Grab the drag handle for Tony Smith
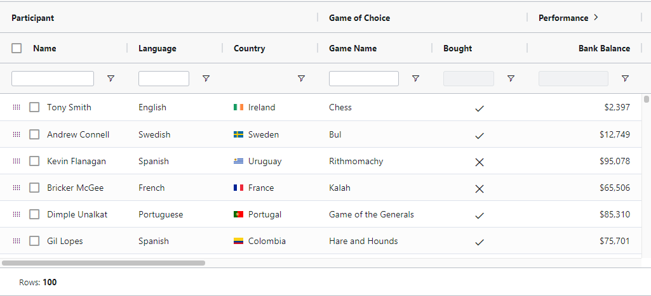This screenshot has height=296, width=651. 17,108
